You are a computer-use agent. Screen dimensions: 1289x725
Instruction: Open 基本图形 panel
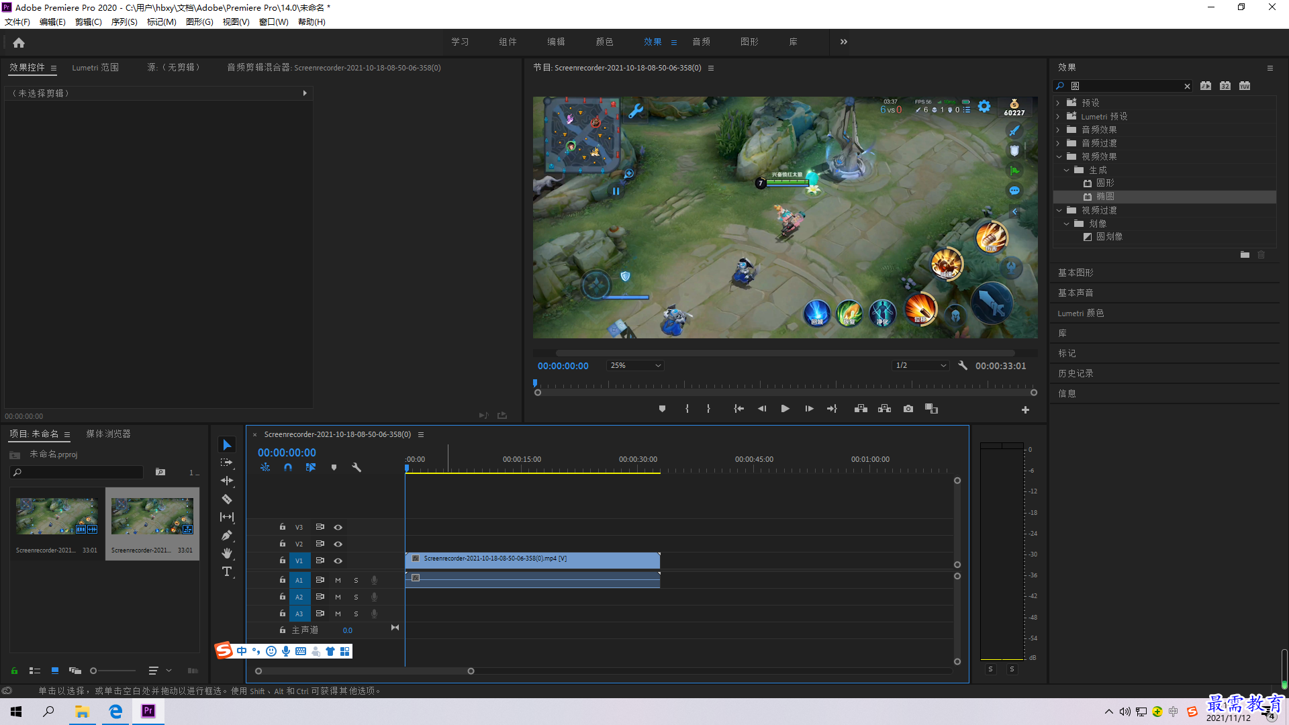click(1076, 273)
